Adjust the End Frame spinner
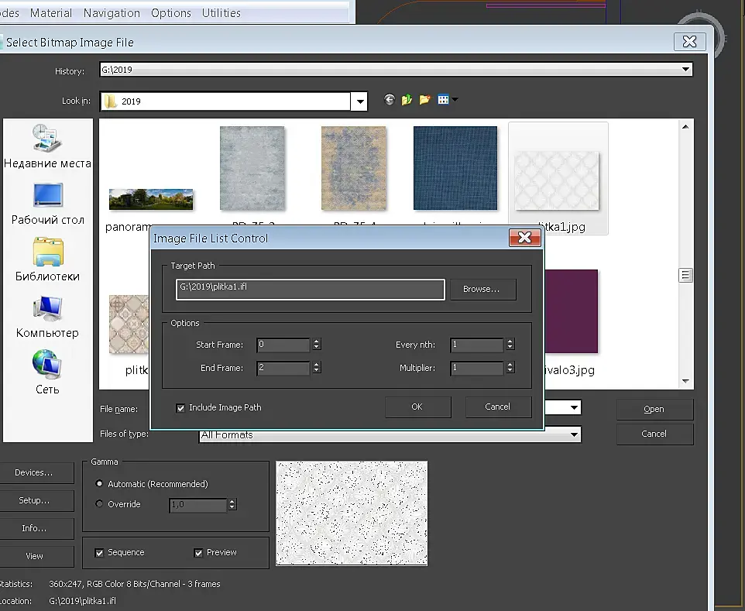 pyautogui.click(x=317, y=367)
